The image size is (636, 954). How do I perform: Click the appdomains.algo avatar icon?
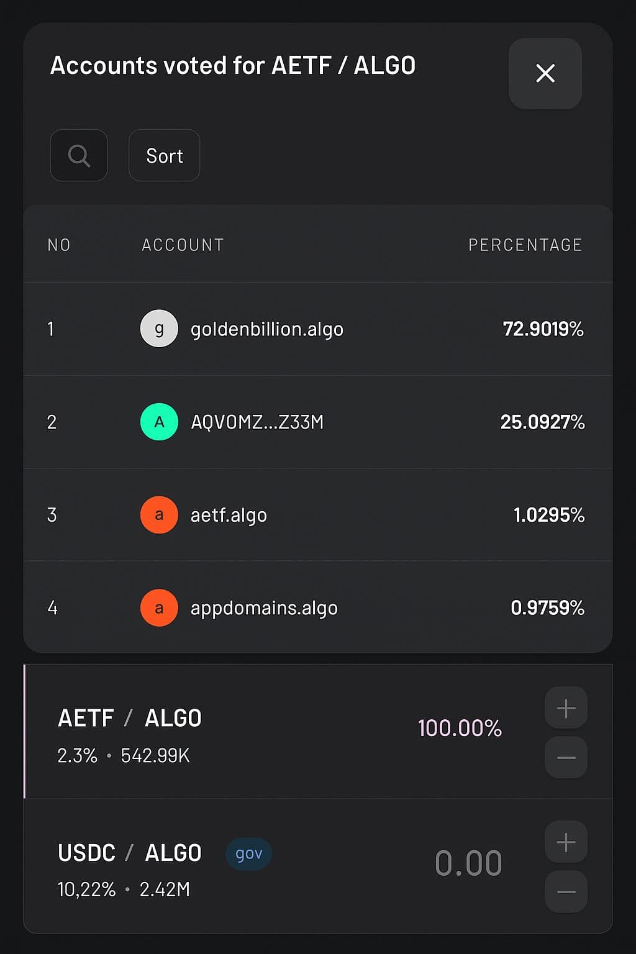159,607
